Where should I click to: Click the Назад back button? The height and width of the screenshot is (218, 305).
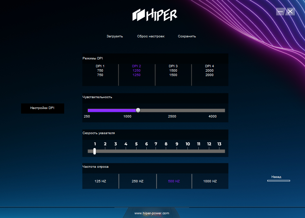click(279, 178)
